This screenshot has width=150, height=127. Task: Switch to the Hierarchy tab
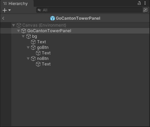[17, 4]
